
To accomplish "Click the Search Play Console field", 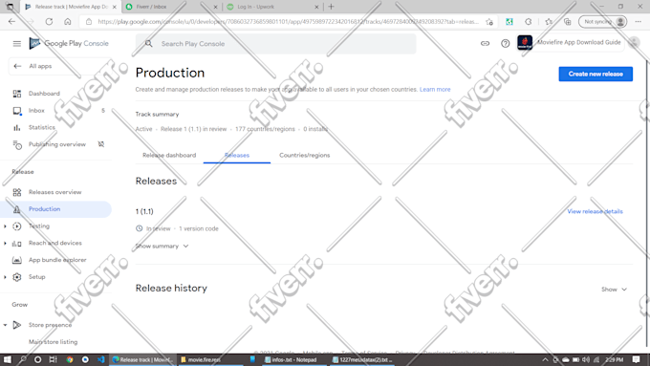I will (275, 44).
